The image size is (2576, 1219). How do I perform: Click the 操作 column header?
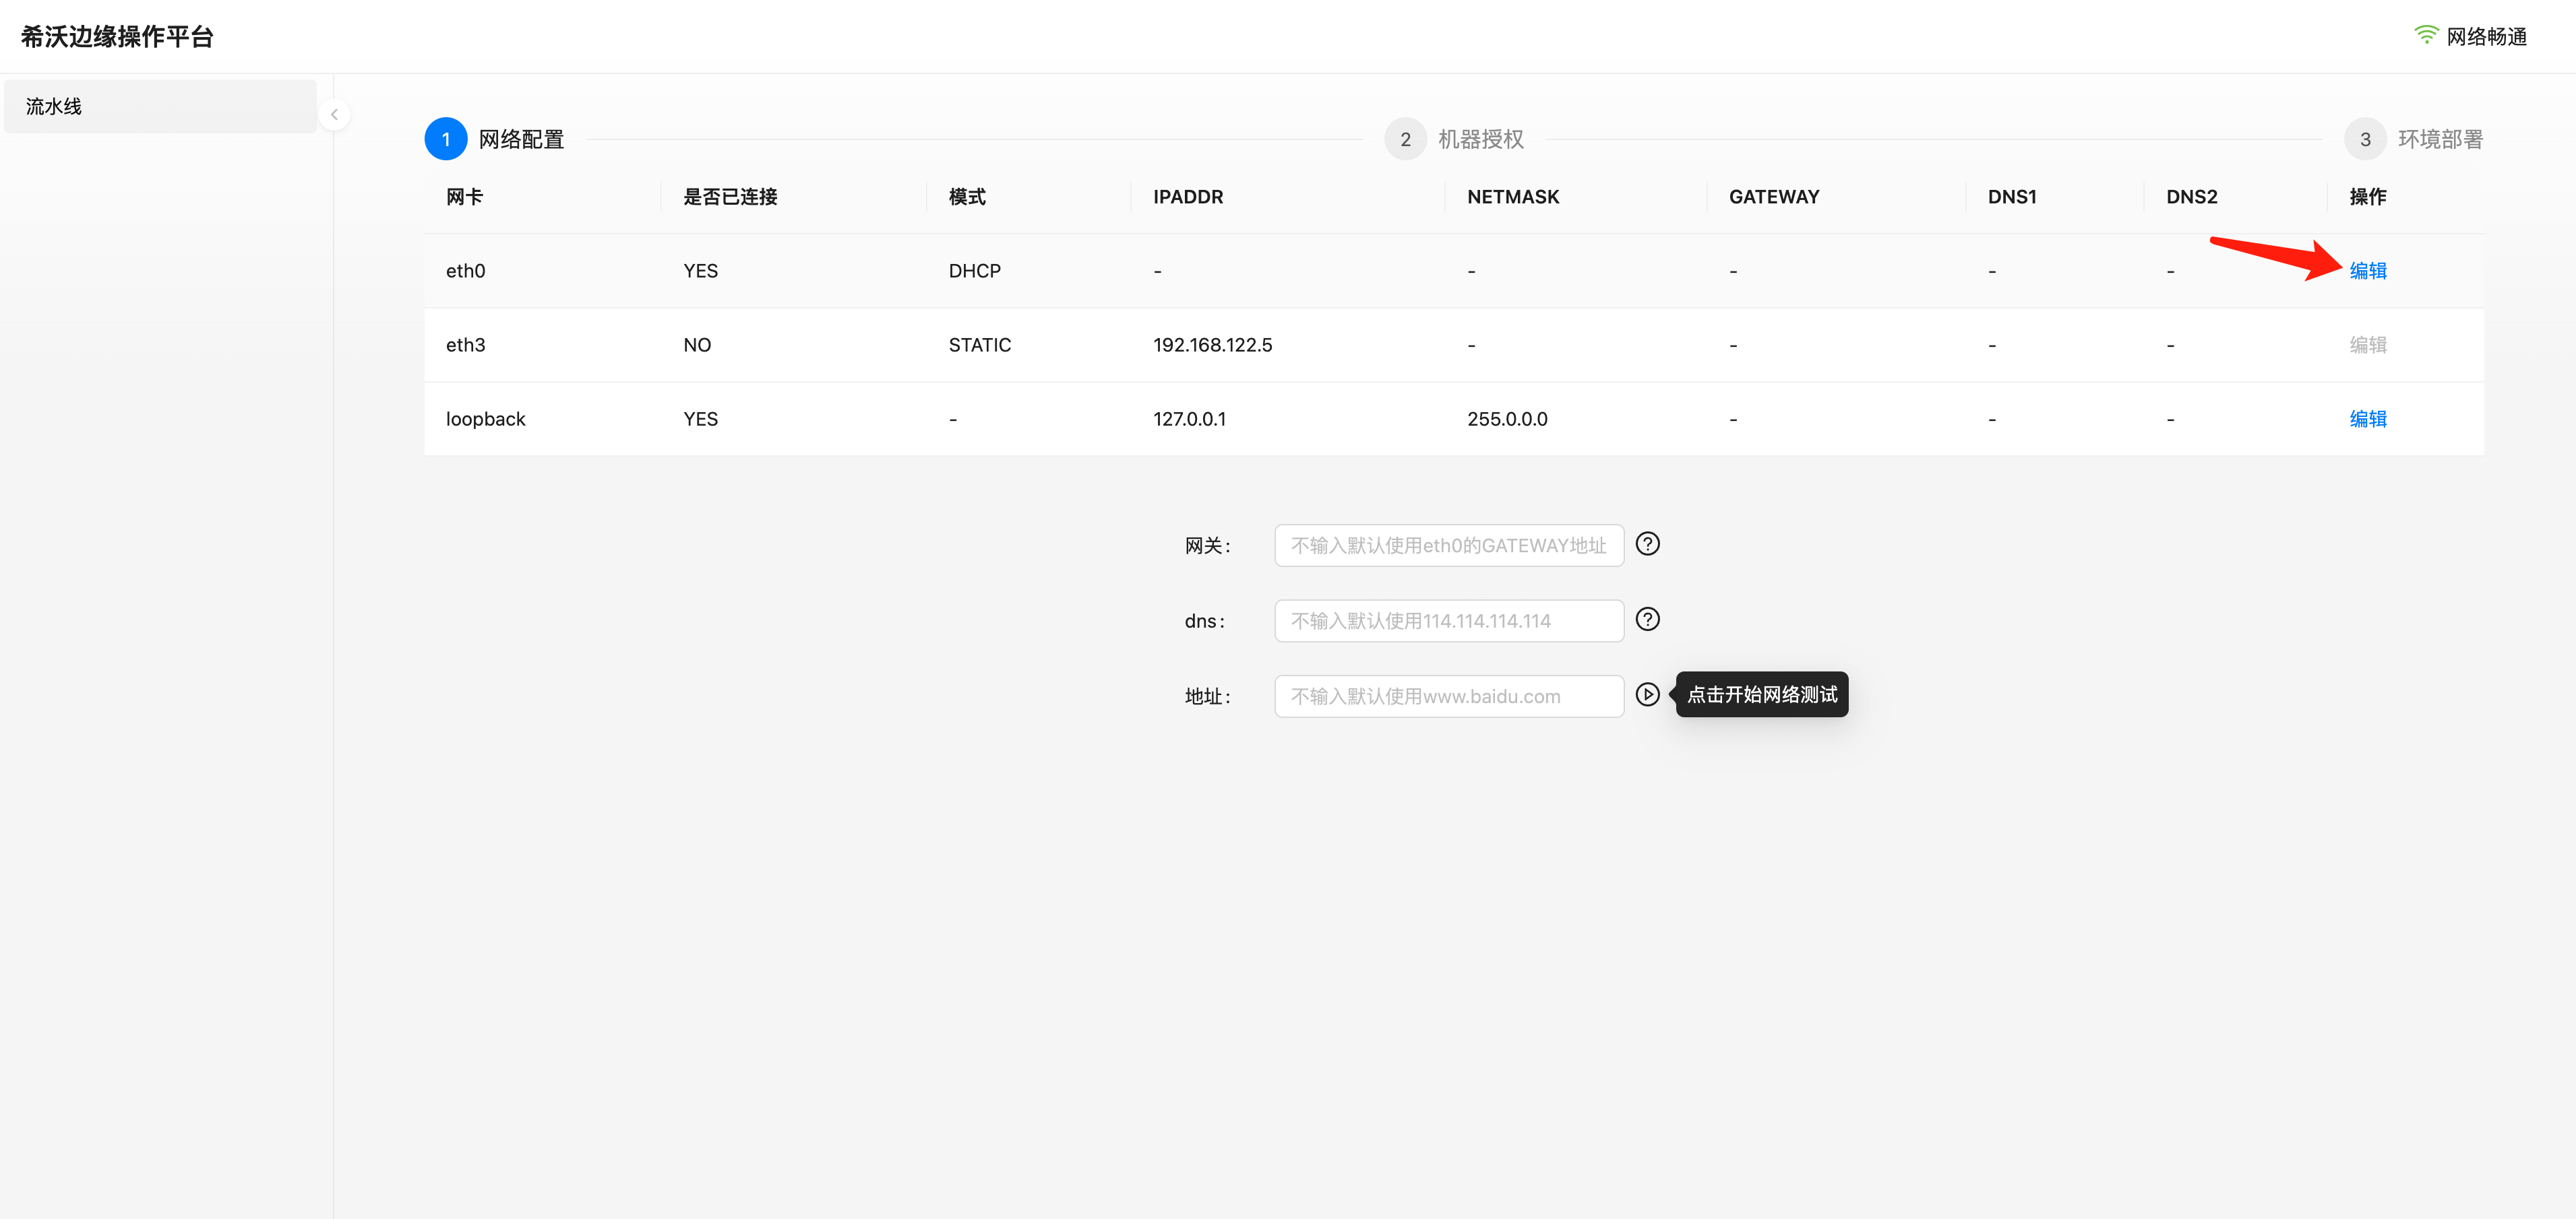[x=2368, y=197]
